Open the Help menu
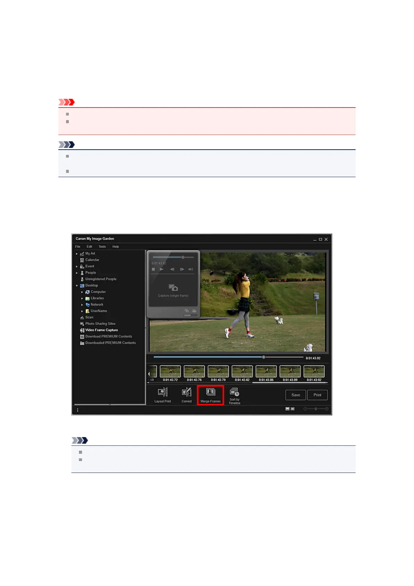This screenshot has height=586, width=414. 115,247
